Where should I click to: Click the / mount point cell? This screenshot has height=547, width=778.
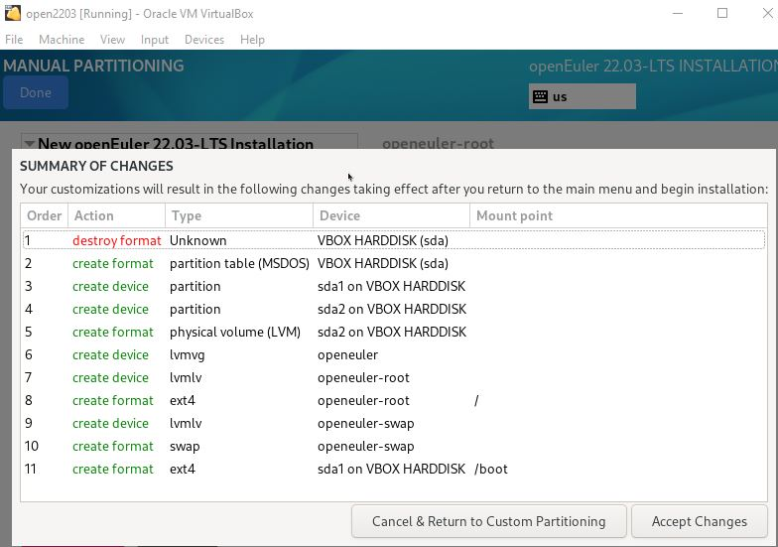(476, 401)
